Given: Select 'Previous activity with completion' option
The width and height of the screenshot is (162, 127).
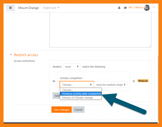Looking at the screenshot, I should click(x=81, y=94).
